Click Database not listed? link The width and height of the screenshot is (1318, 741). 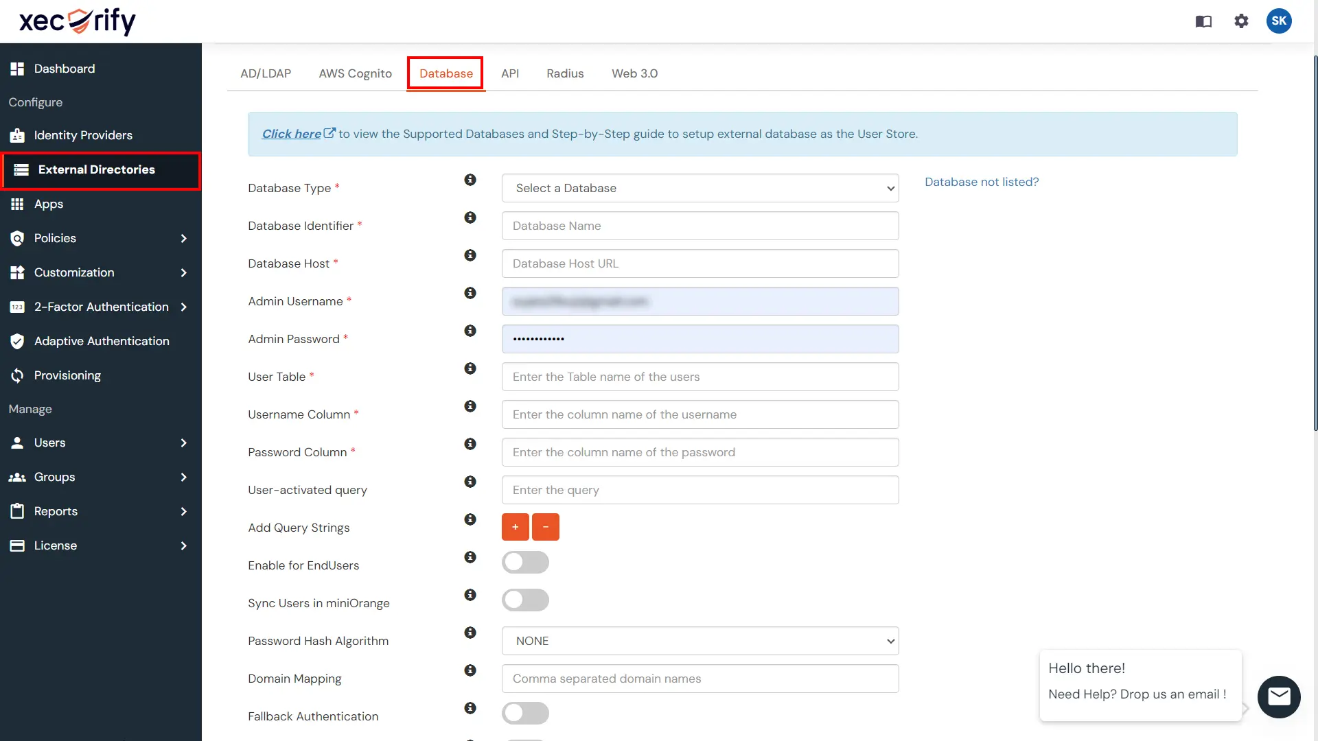pyautogui.click(x=982, y=182)
